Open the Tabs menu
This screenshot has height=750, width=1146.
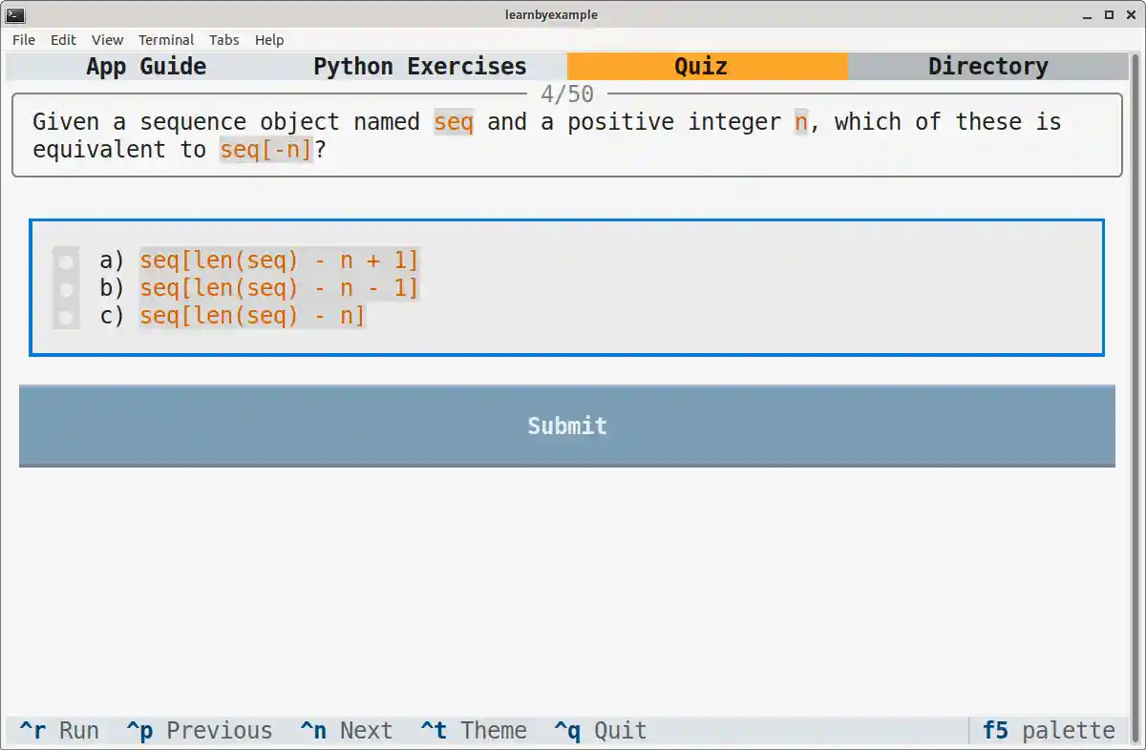(224, 40)
